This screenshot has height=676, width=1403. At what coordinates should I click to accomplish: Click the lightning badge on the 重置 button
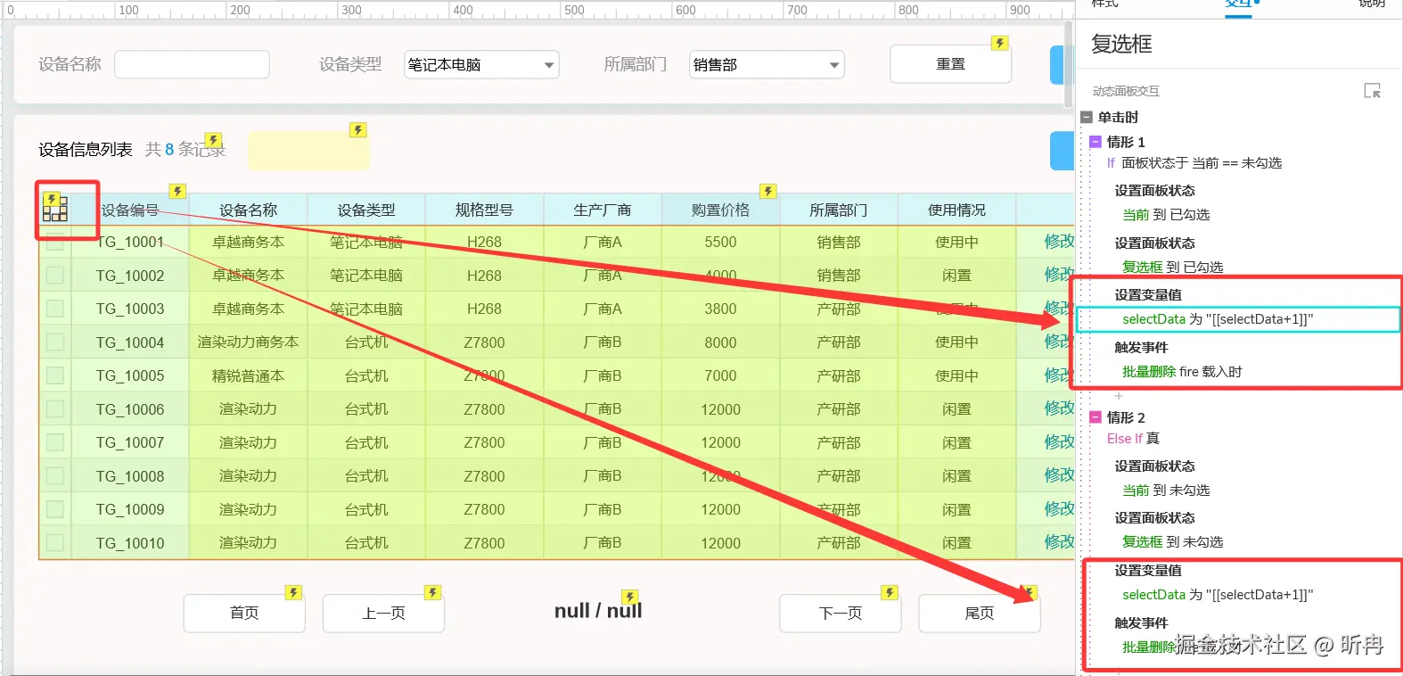1000,43
